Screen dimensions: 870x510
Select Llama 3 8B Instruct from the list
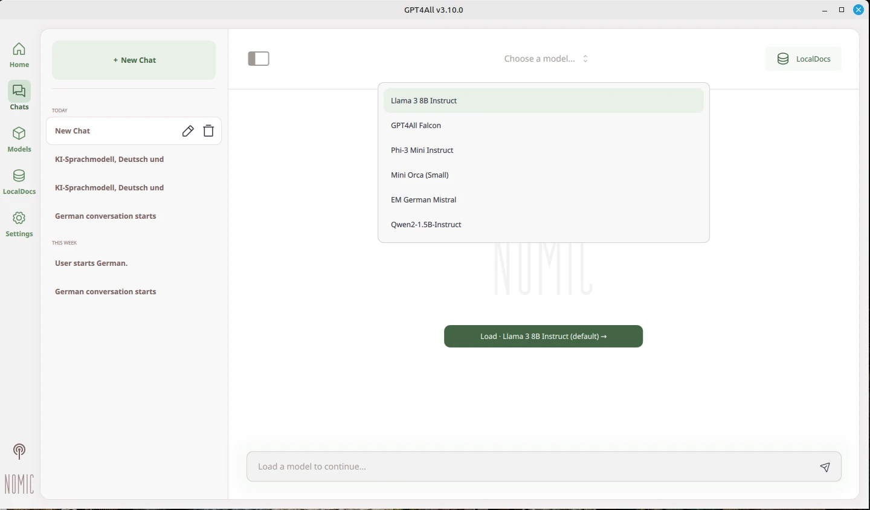[544, 101]
